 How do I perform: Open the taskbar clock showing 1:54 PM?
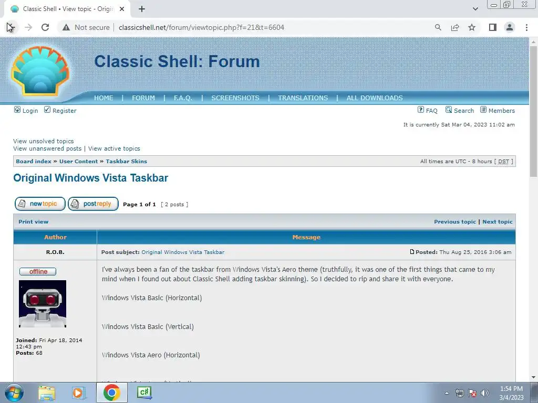point(511,393)
